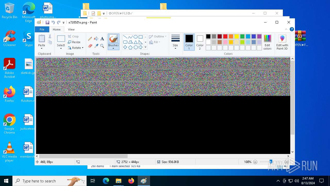The image size is (330, 186).
Task: Pick the green color swatch
Action: [x=242, y=36]
